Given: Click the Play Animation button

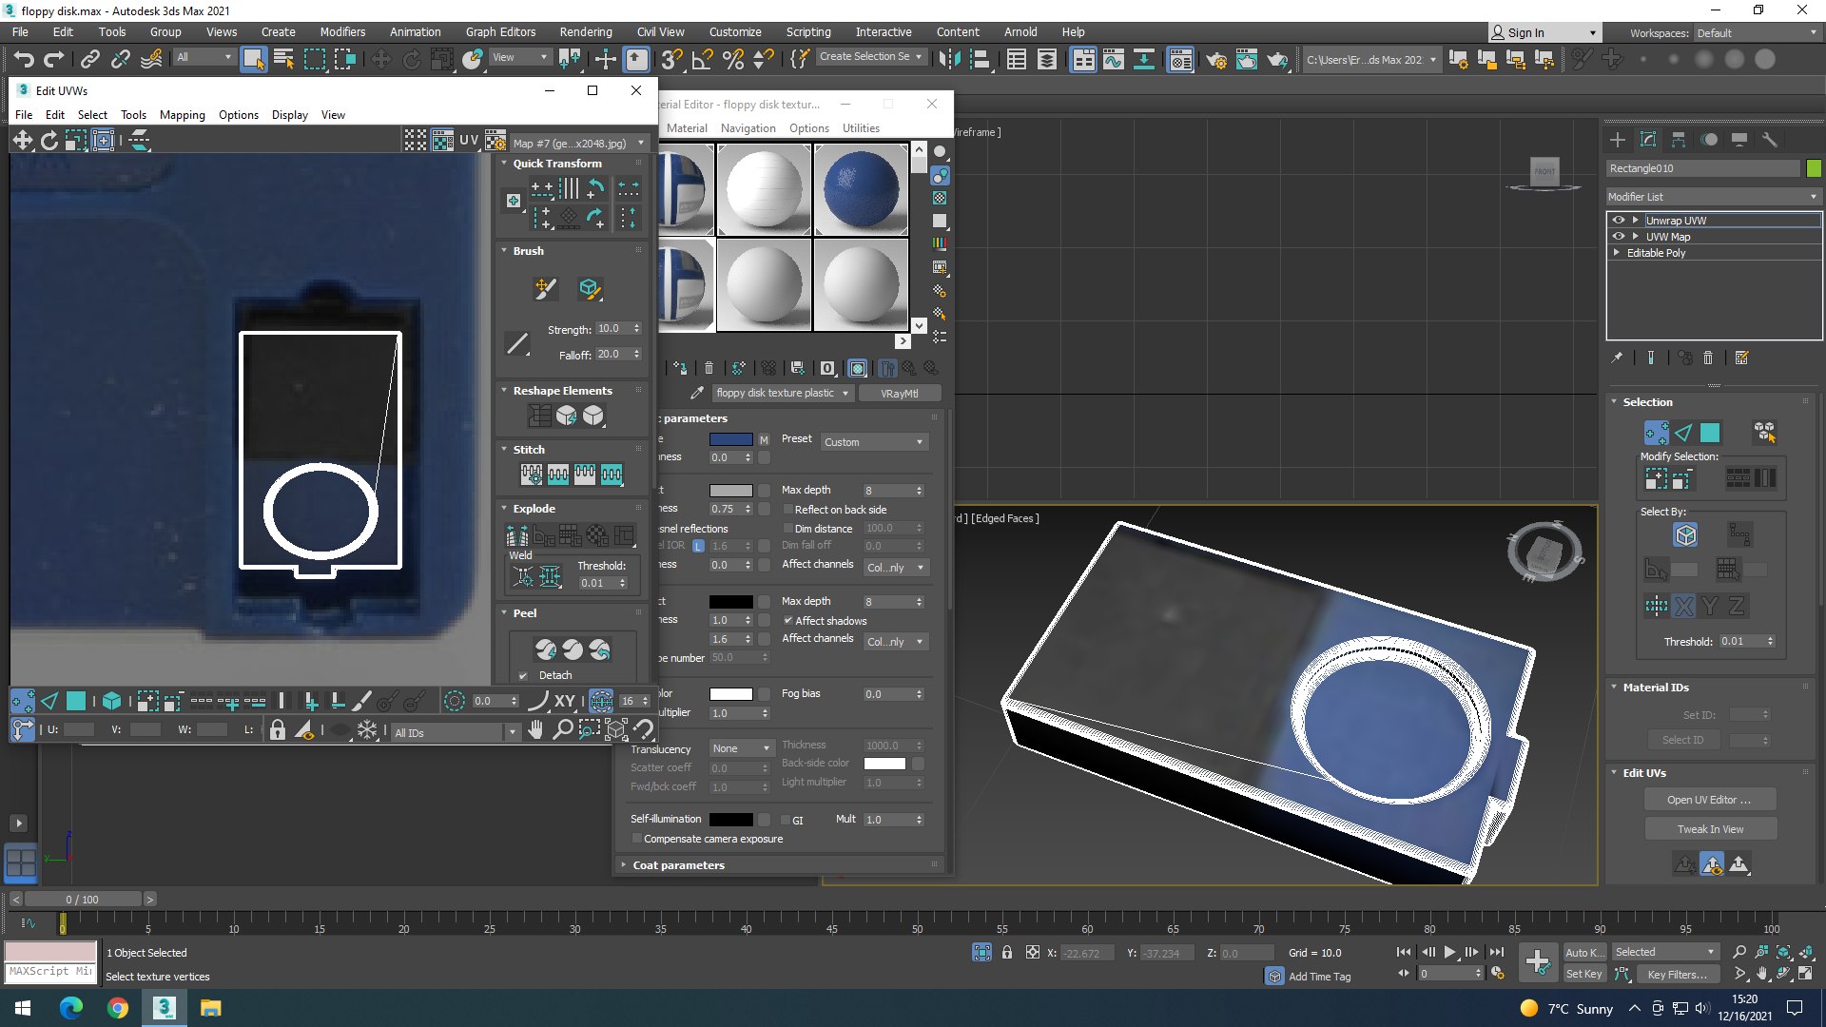Looking at the screenshot, I should click(1449, 952).
